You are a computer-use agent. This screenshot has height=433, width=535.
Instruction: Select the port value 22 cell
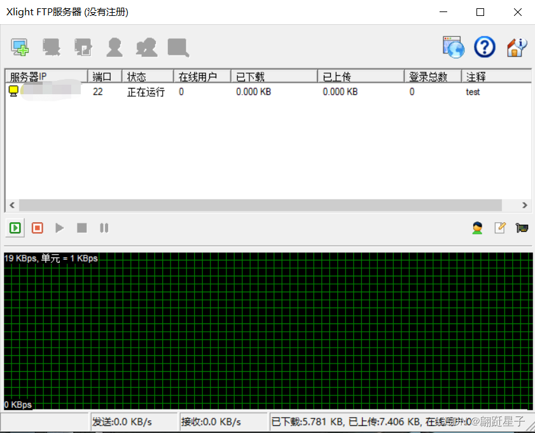point(97,92)
